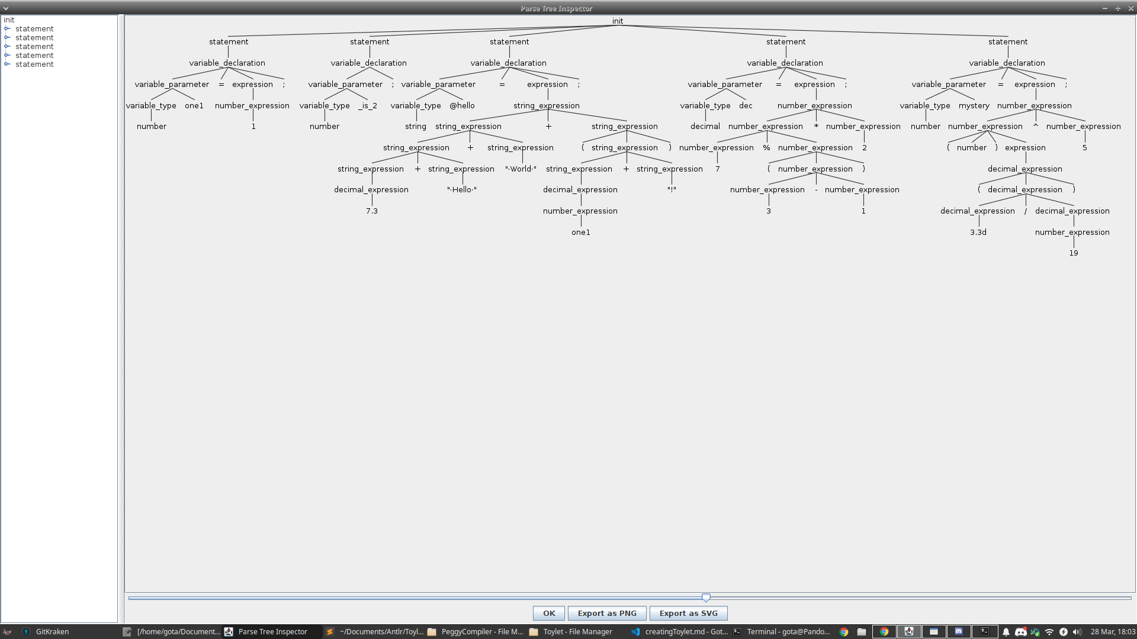Select Parse Tree Inspector taskbar entry

coord(272,631)
